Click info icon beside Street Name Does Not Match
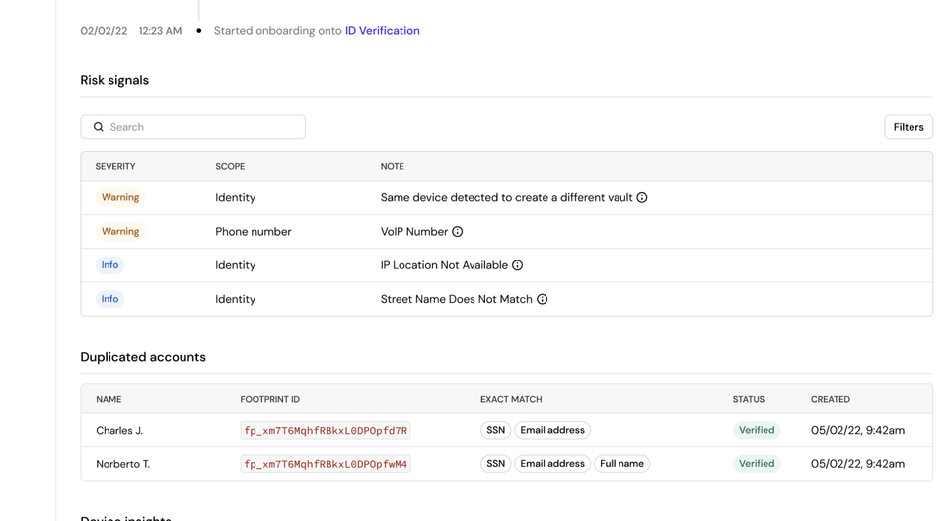This screenshot has height=521, width=947. [543, 299]
